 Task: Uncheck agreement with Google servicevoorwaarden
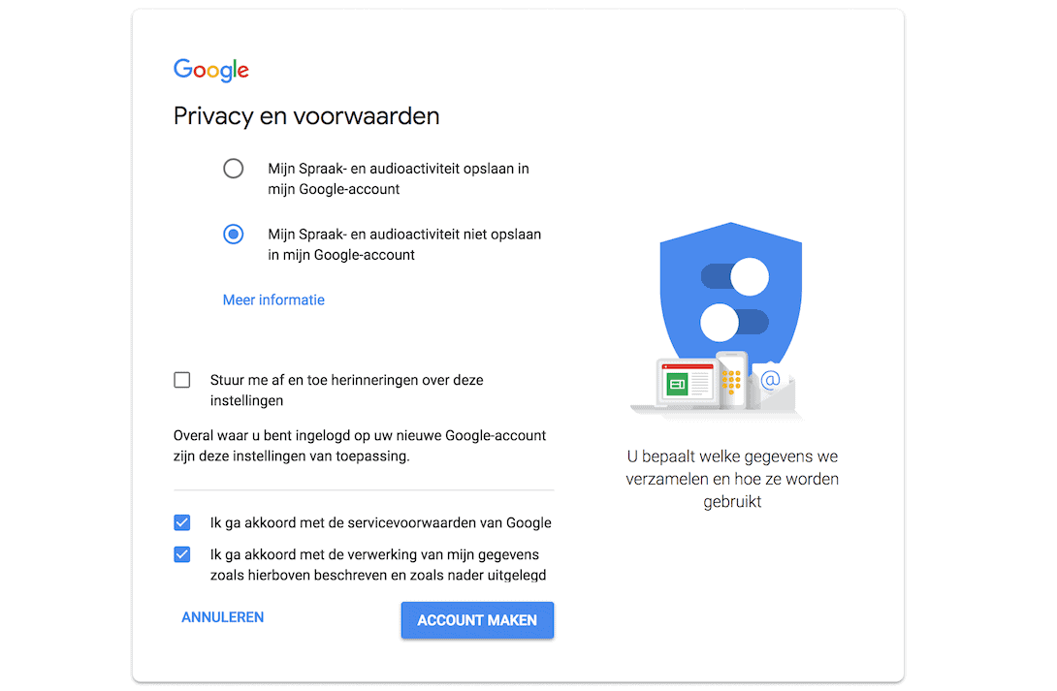[181, 522]
